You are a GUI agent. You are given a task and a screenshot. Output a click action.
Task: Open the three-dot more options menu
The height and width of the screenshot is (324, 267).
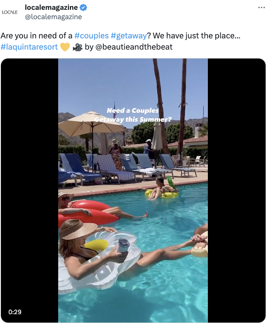coord(261,7)
